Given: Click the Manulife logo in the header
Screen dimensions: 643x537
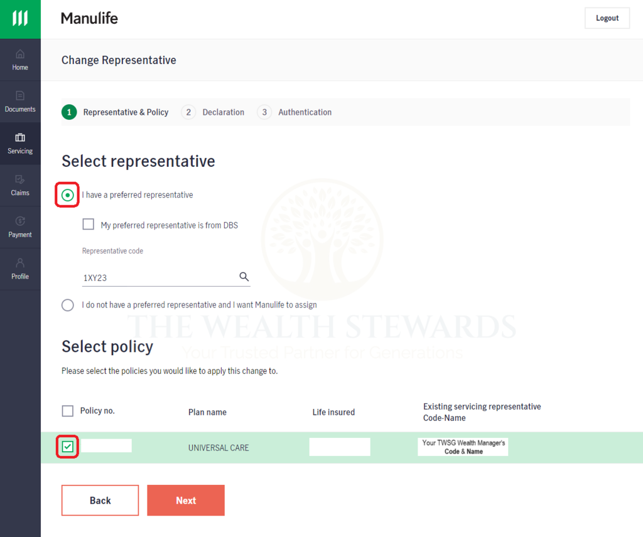Looking at the screenshot, I should coord(89,18).
